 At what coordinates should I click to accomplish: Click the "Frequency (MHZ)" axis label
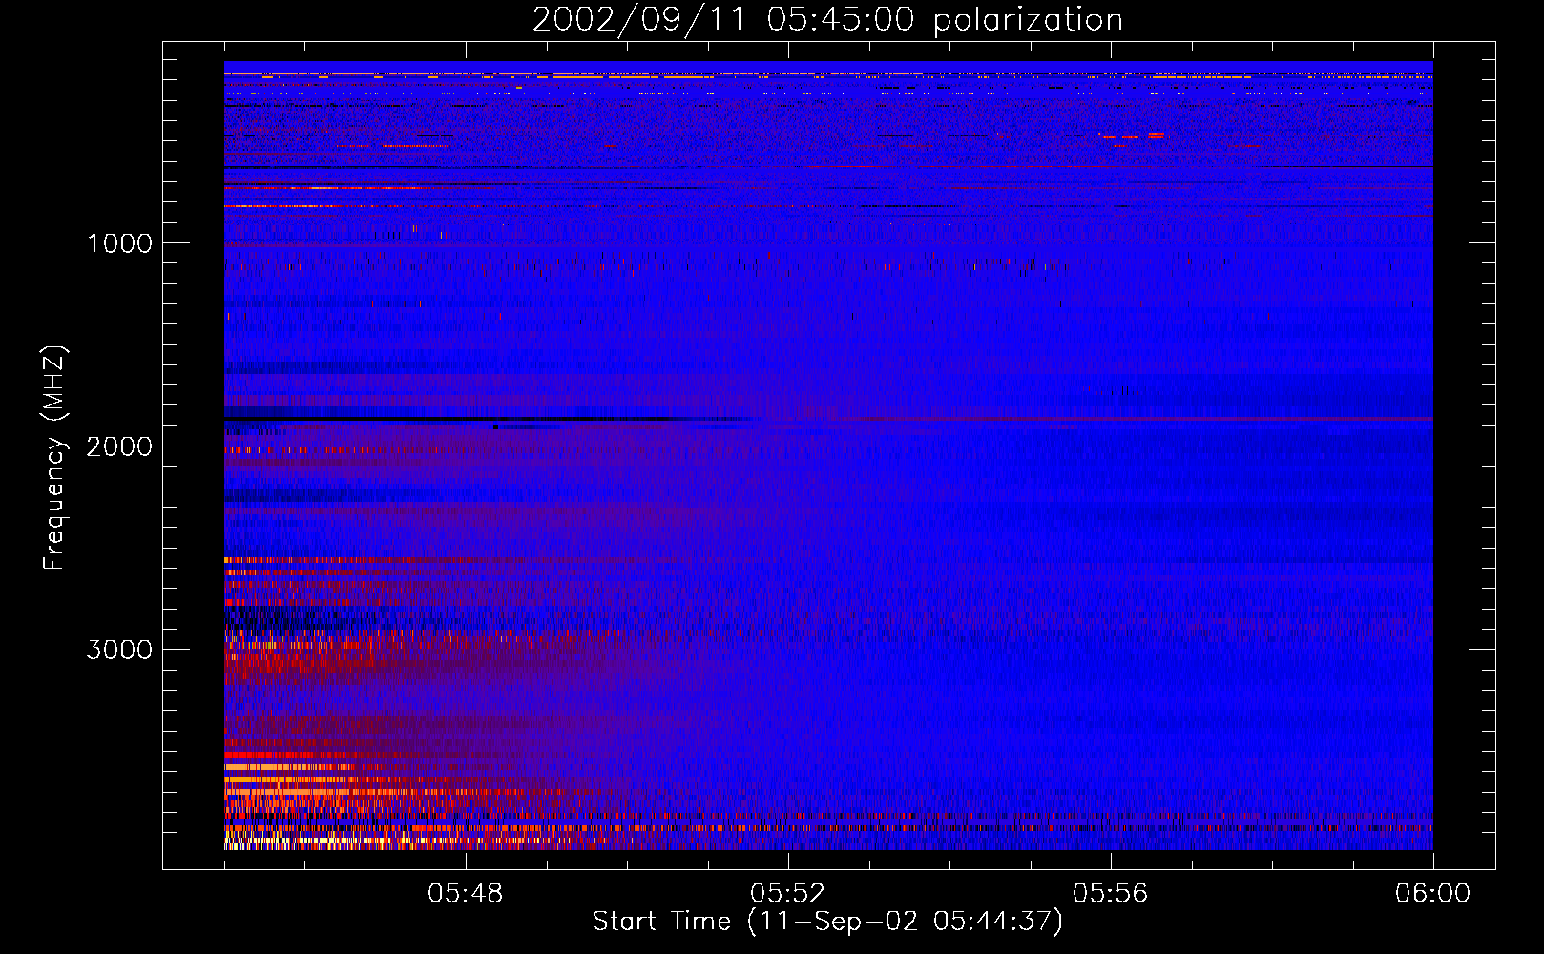(x=54, y=459)
